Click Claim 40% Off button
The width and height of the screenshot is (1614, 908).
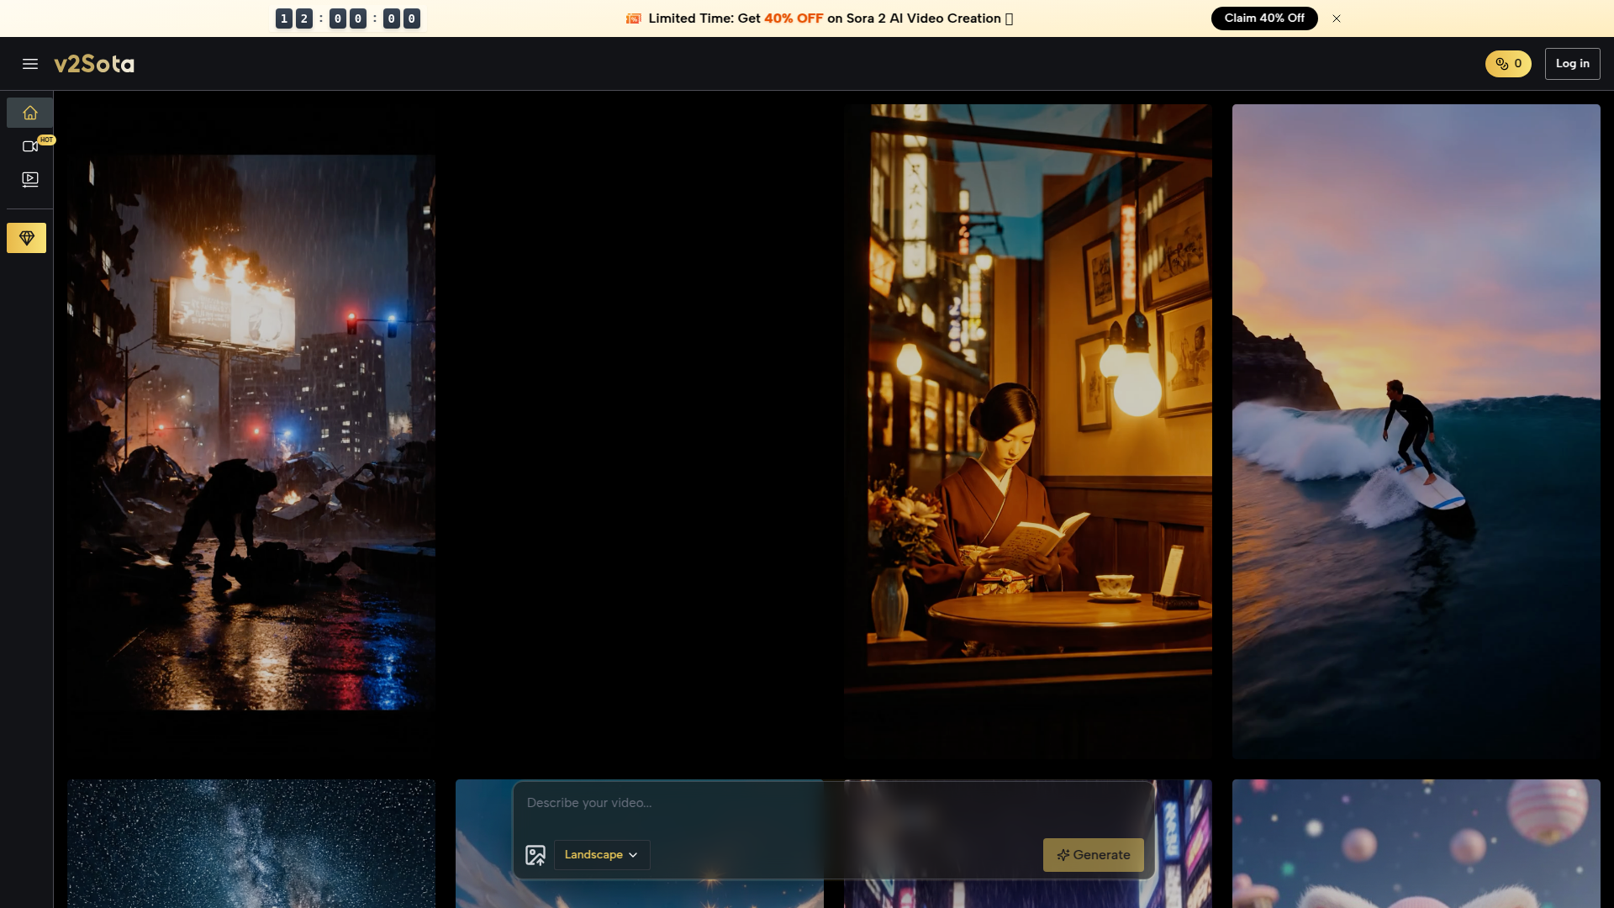point(1263,18)
